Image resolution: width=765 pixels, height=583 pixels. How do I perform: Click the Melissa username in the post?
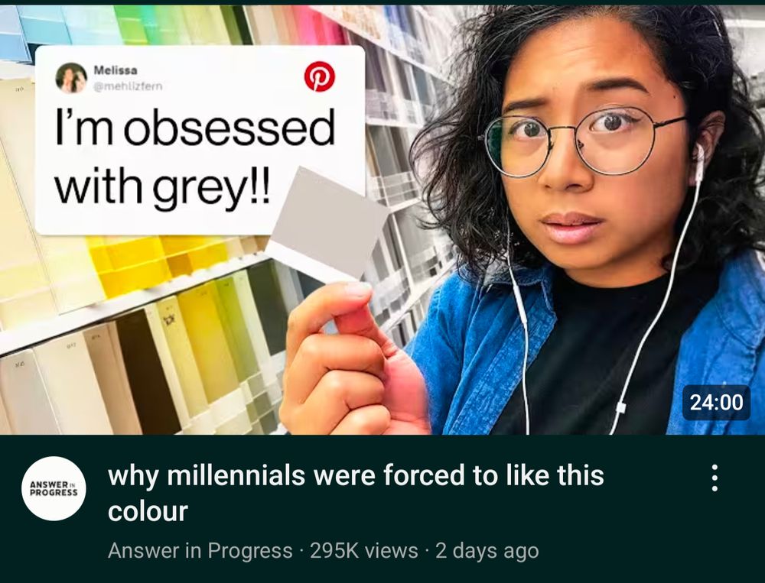pos(116,70)
